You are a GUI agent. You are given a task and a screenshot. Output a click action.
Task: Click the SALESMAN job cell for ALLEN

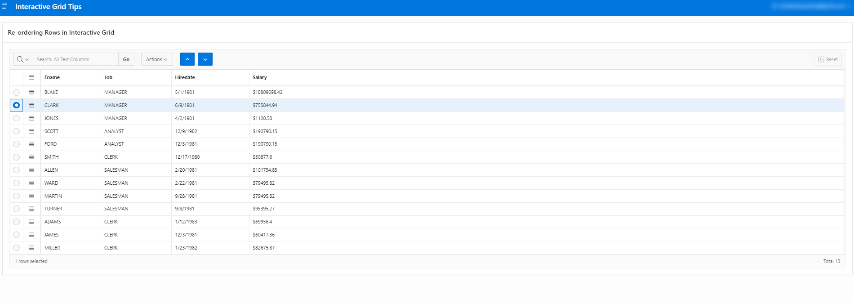pyautogui.click(x=116, y=170)
